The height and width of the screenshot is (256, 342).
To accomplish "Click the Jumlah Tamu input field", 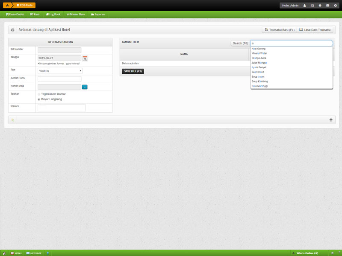I will [59, 79].
